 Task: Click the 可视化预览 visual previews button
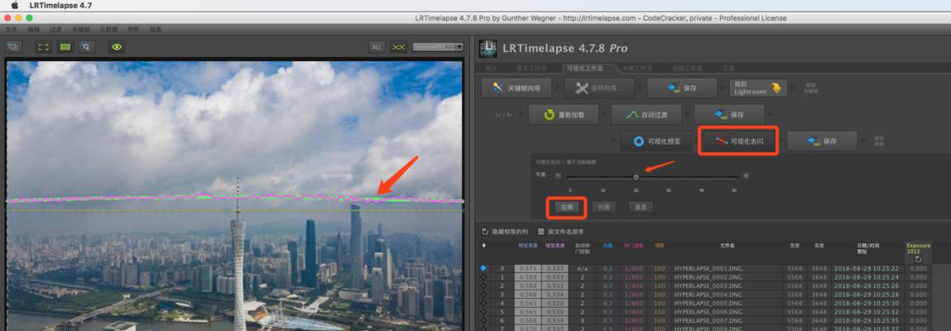pos(656,142)
